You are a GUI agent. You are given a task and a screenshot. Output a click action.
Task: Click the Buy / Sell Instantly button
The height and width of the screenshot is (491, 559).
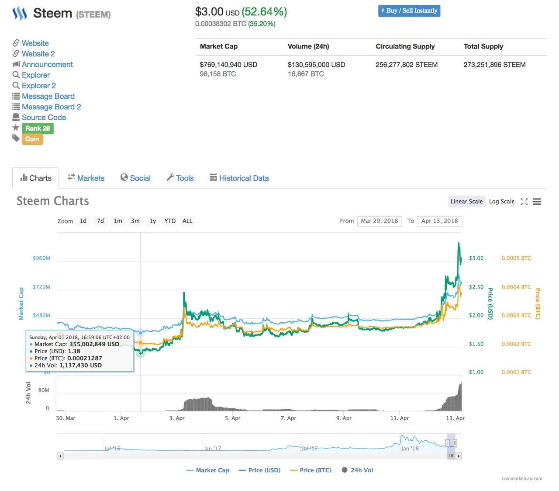click(409, 11)
